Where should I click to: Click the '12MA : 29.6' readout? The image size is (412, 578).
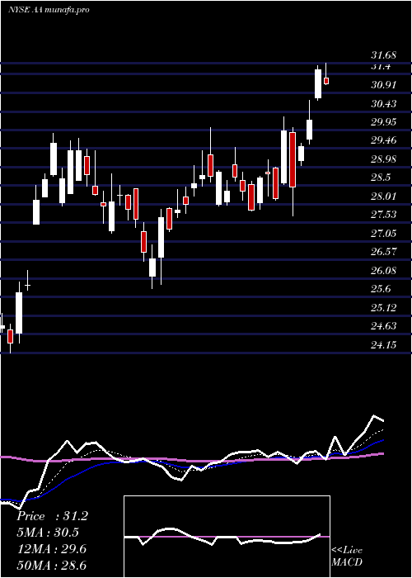click(52, 549)
